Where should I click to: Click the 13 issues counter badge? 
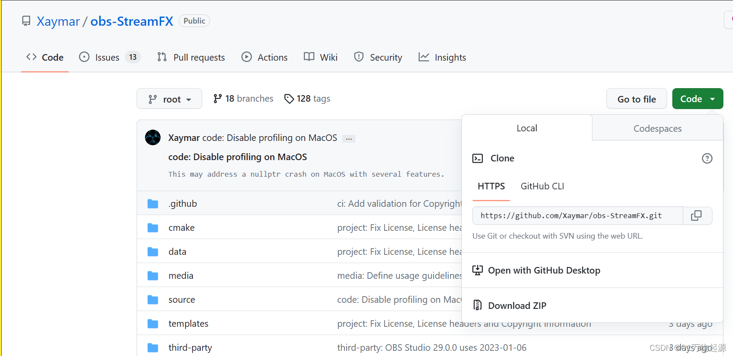[133, 57]
